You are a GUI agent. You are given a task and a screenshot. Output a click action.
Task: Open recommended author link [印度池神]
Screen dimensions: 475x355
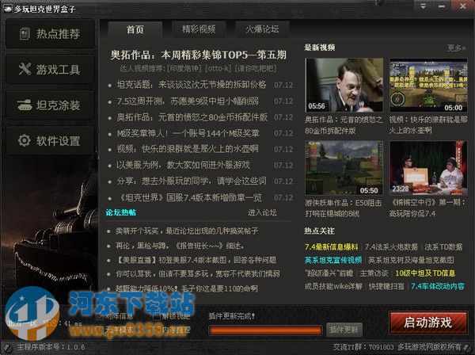point(184,68)
